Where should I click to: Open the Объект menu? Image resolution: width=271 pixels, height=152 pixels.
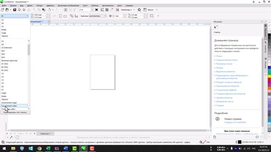point(39,5)
